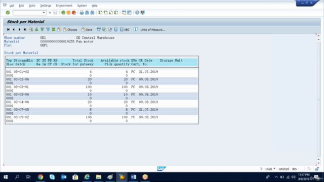Open the Goto menu
This screenshot has height=182, width=324.
pos(32,6)
